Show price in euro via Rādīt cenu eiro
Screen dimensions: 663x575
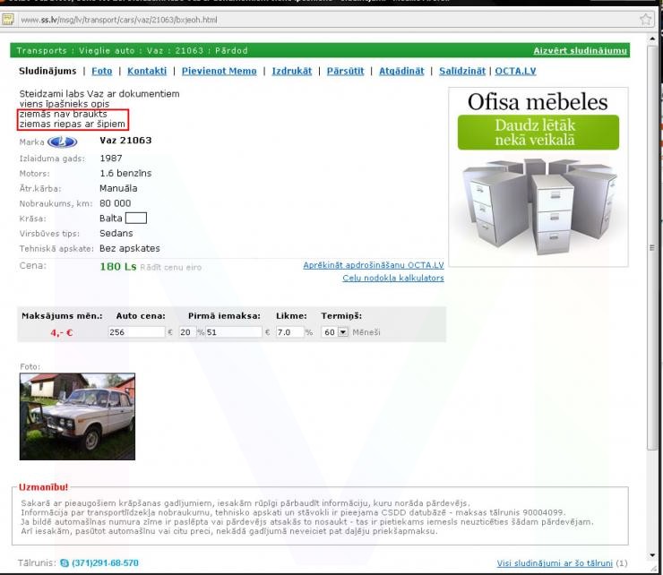pyautogui.click(x=171, y=267)
